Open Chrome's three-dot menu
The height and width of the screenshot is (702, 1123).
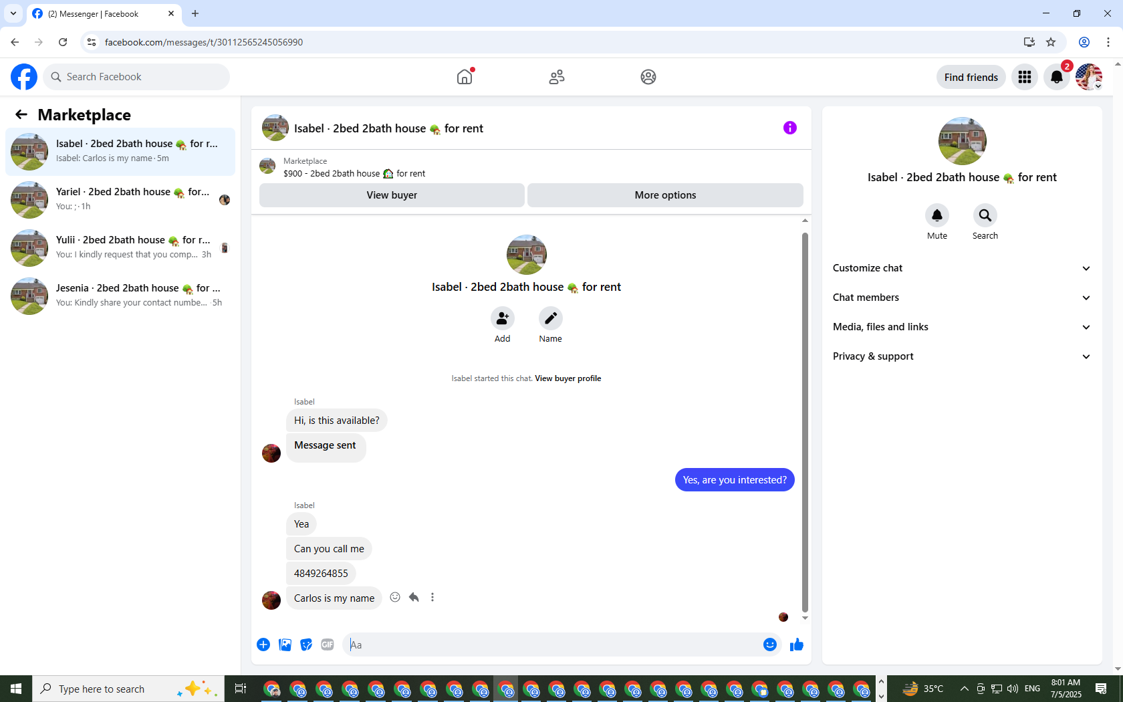coord(1108,42)
